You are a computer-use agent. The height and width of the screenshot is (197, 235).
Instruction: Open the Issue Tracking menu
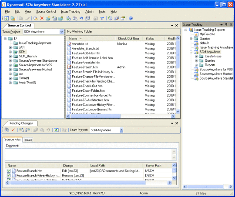[70, 12]
